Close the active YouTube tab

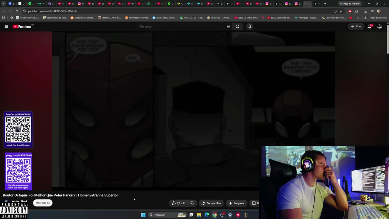click(309, 4)
